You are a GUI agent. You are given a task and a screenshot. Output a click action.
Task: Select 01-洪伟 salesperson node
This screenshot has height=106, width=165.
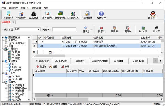pos(16,76)
